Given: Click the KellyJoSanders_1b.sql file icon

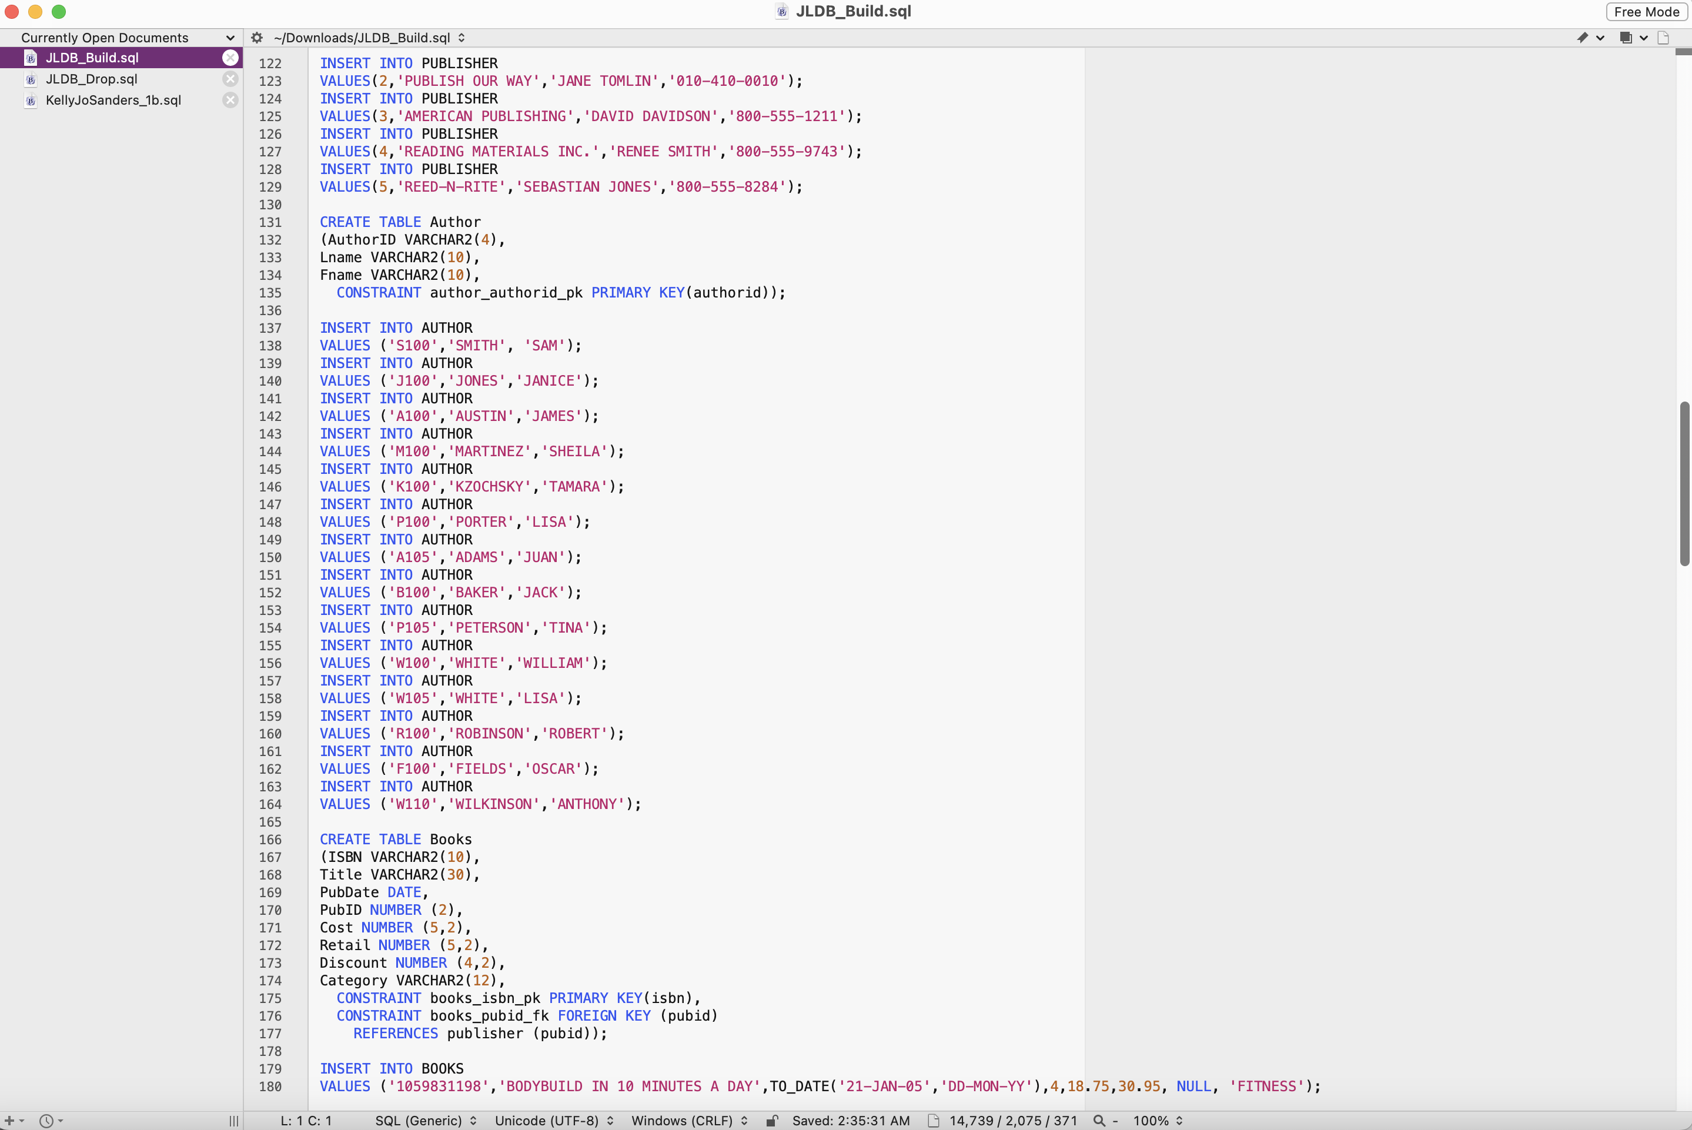Looking at the screenshot, I should [x=31, y=100].
